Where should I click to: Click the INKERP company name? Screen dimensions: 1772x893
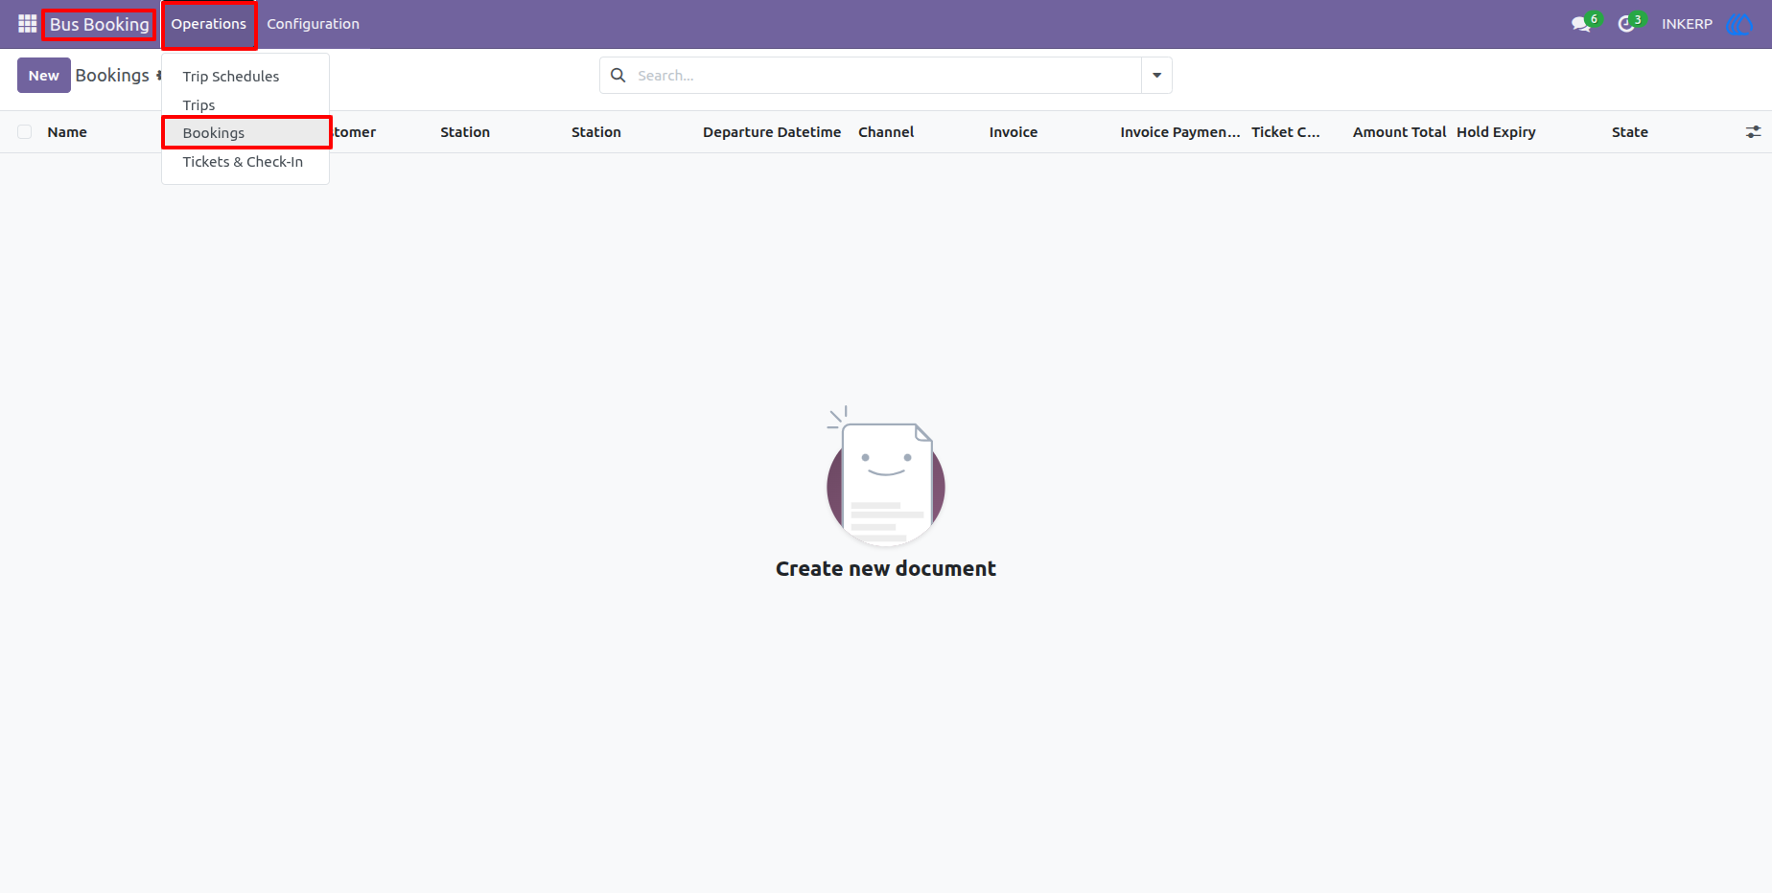click(1687, 24)
